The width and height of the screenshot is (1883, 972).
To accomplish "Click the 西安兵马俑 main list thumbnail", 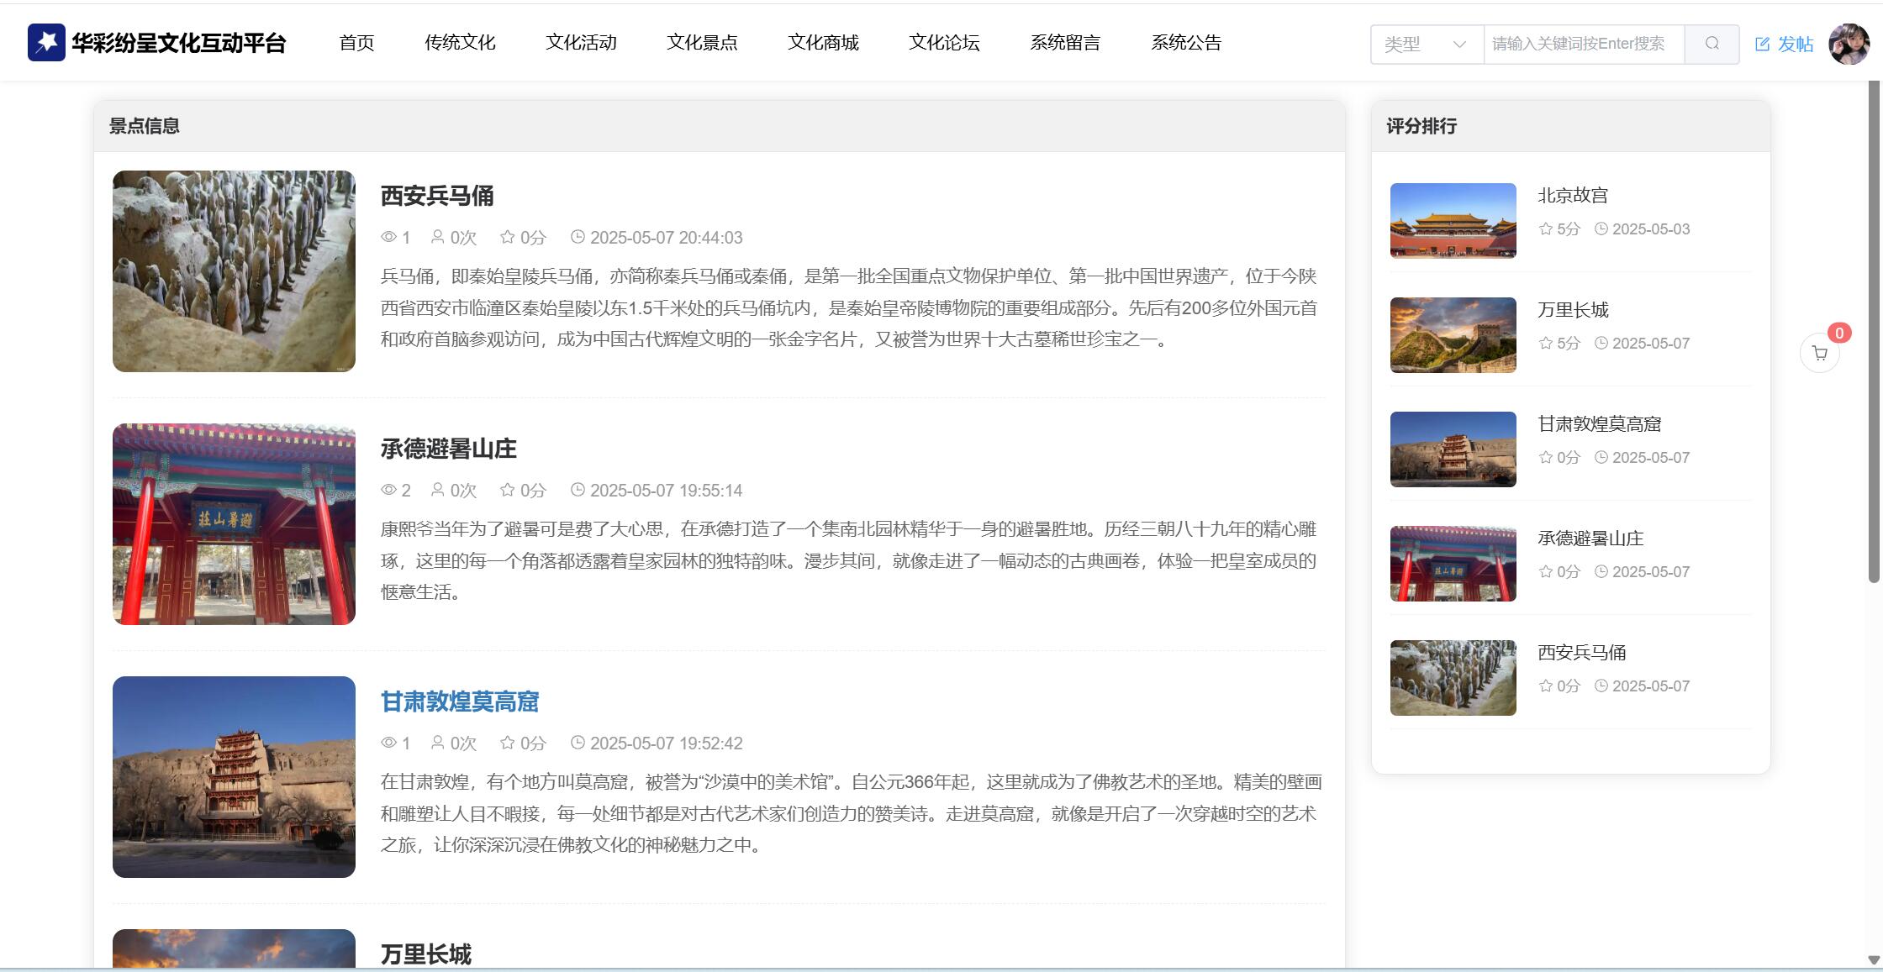I will point(234,271).
